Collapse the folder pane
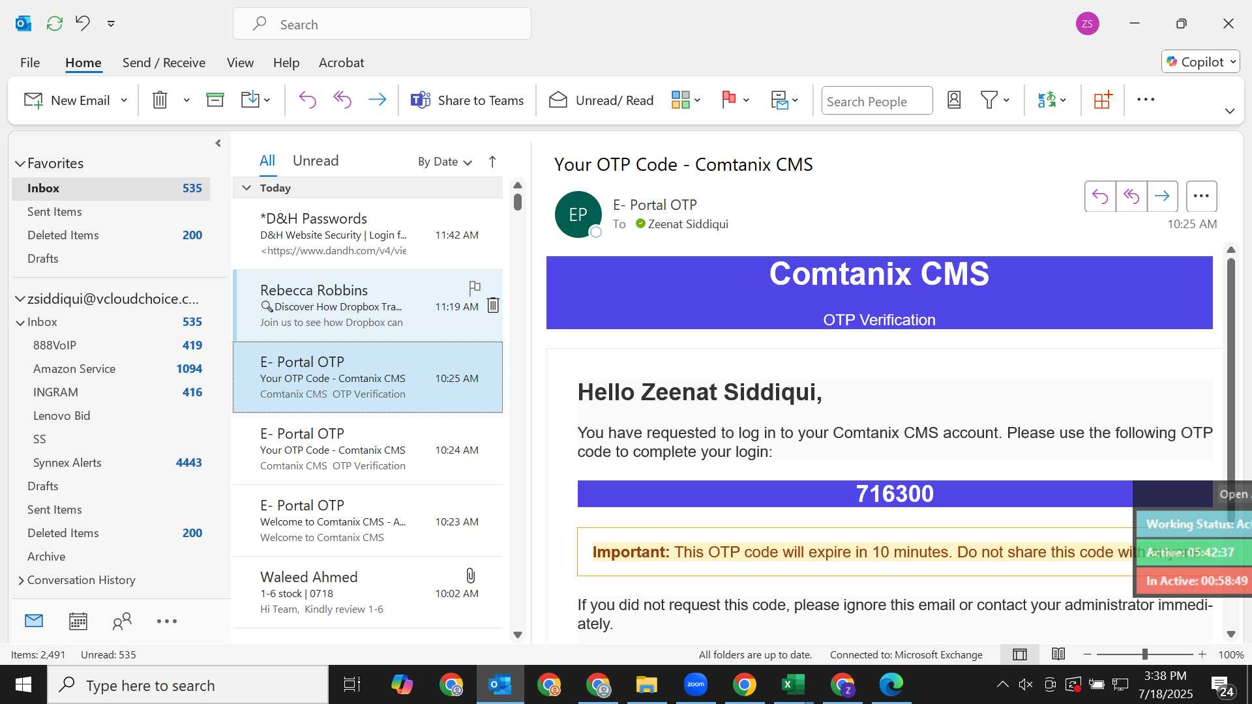 pos(218,143)
